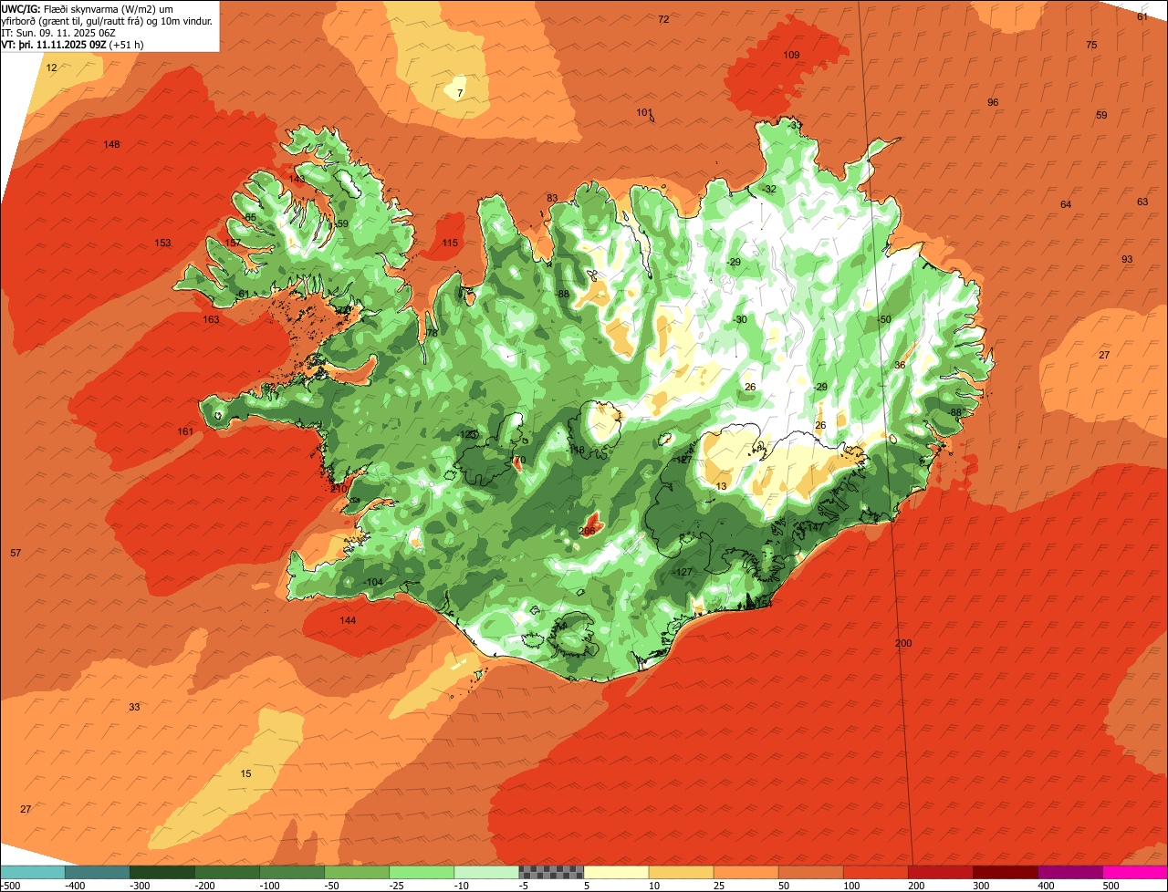Click the magenta legend swatch above 500
Screen dimensions: 1168x892
tap(1135, 871)
